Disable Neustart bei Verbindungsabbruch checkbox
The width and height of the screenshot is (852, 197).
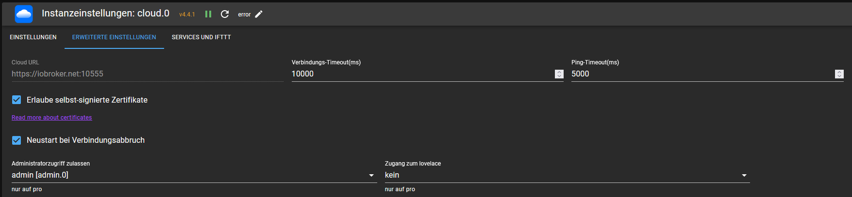pyautogui.click(x=17, y=140)
